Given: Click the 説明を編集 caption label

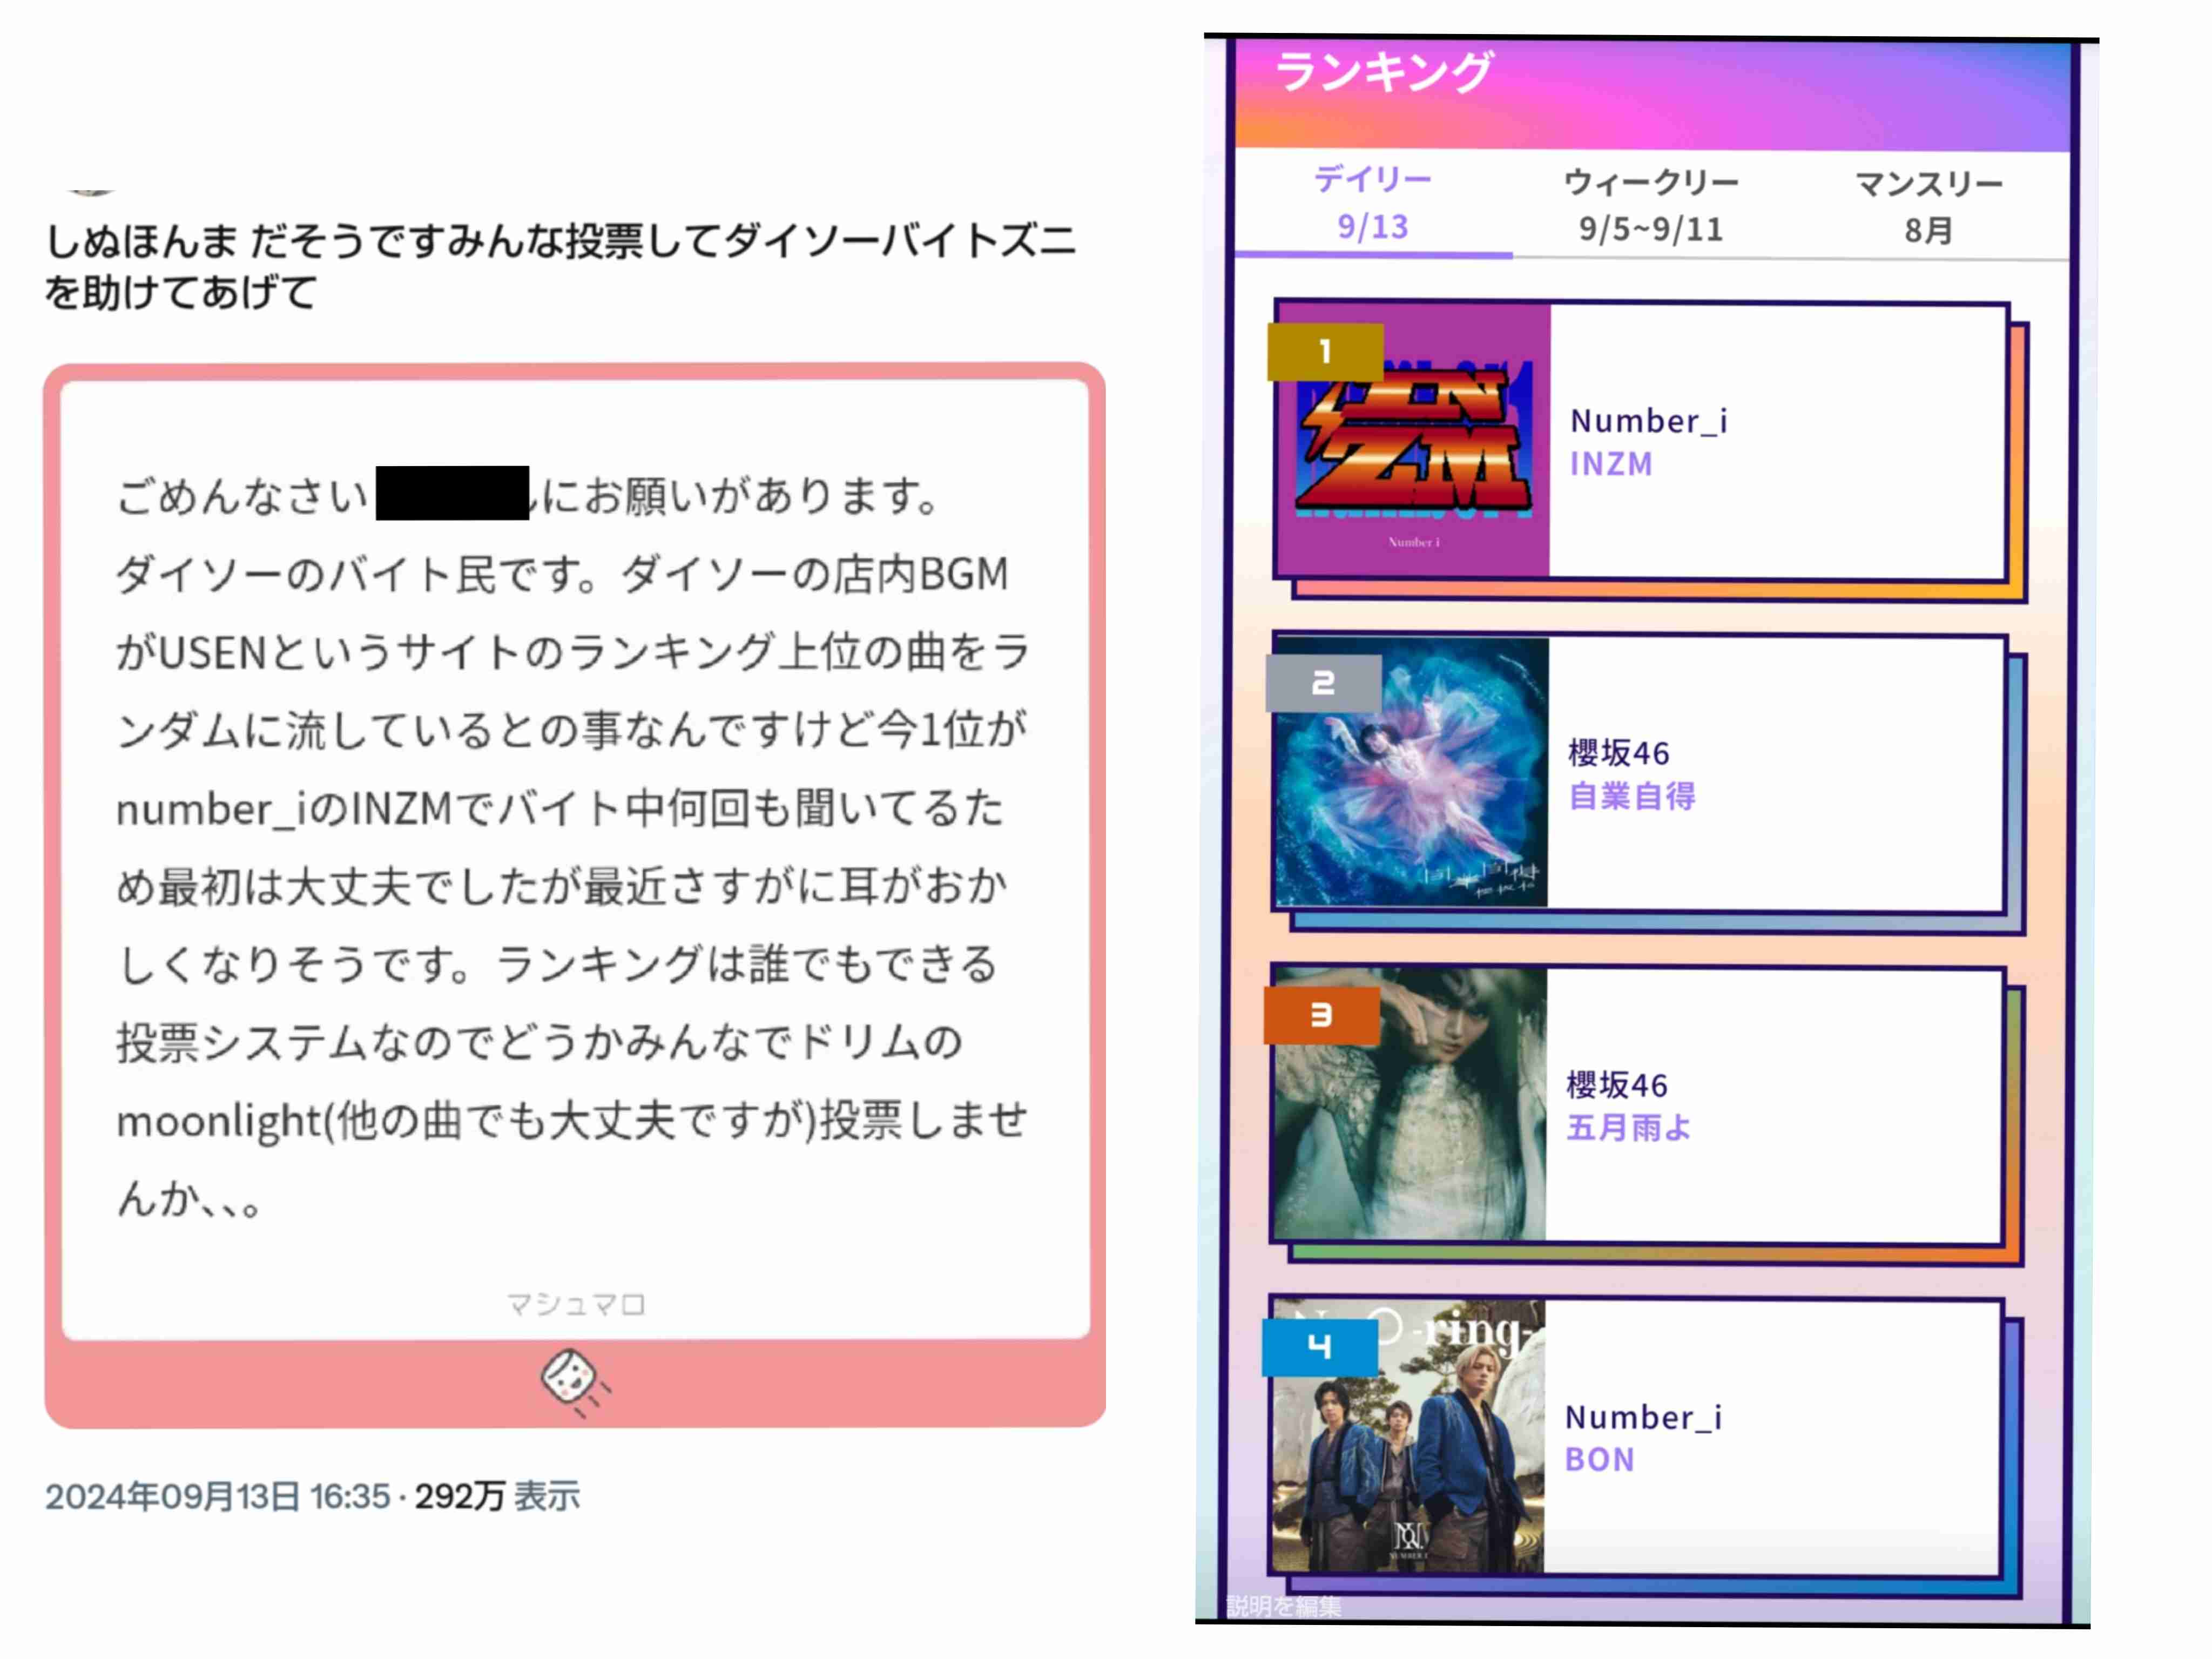Looking at the screenshot, I should [x=1284, y=1606].
